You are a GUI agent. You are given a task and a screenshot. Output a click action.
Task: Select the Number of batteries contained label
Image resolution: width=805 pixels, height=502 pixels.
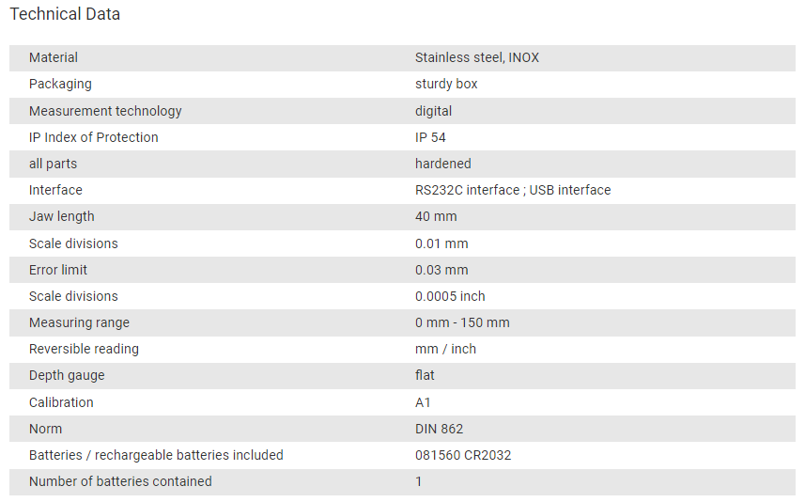(x=120, y=481)
